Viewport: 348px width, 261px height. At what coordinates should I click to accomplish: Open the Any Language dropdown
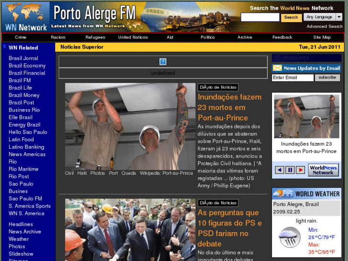[x=323, y=17]
